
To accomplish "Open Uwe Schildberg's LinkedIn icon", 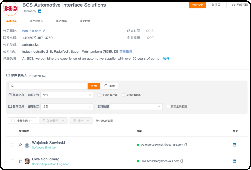I will coord(234,161).
